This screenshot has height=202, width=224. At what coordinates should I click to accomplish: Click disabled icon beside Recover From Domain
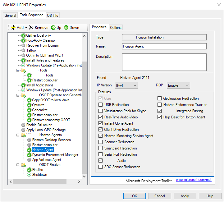point(23,45)
